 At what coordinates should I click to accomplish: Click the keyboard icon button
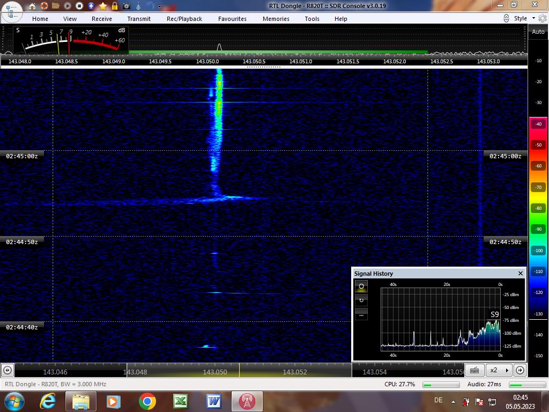tap(474, 370)
